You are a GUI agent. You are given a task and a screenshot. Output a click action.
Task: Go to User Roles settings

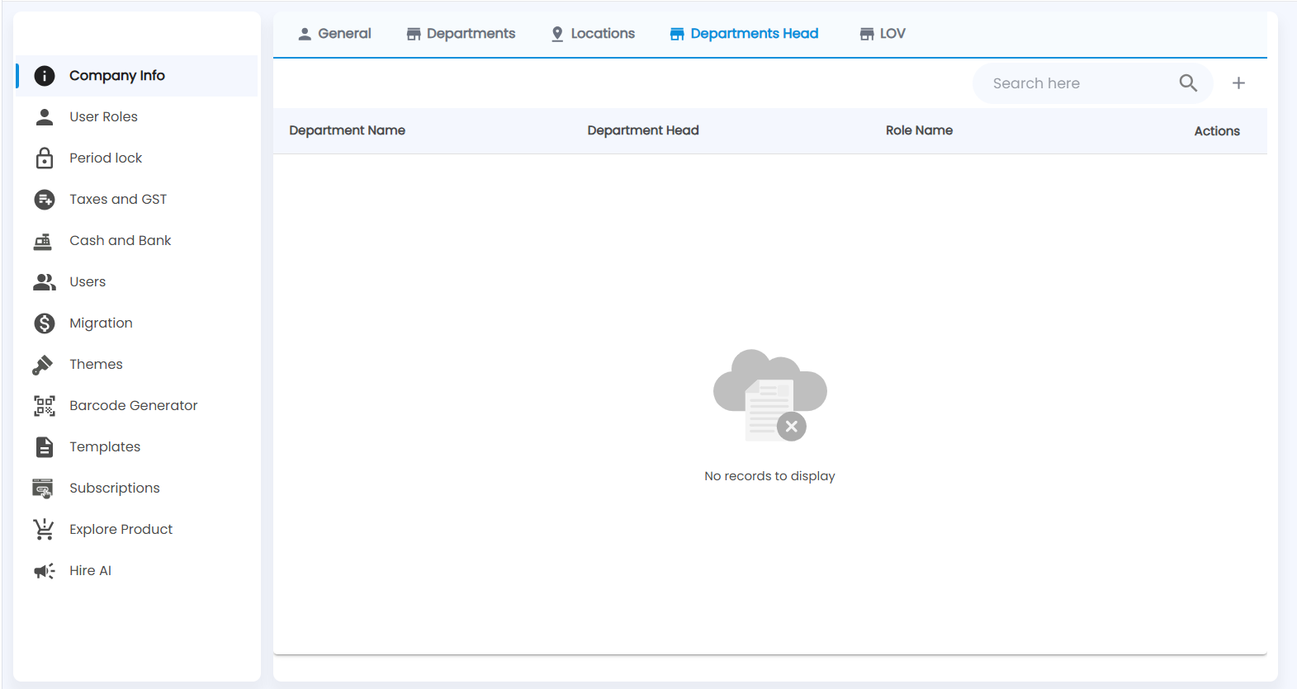136,117
